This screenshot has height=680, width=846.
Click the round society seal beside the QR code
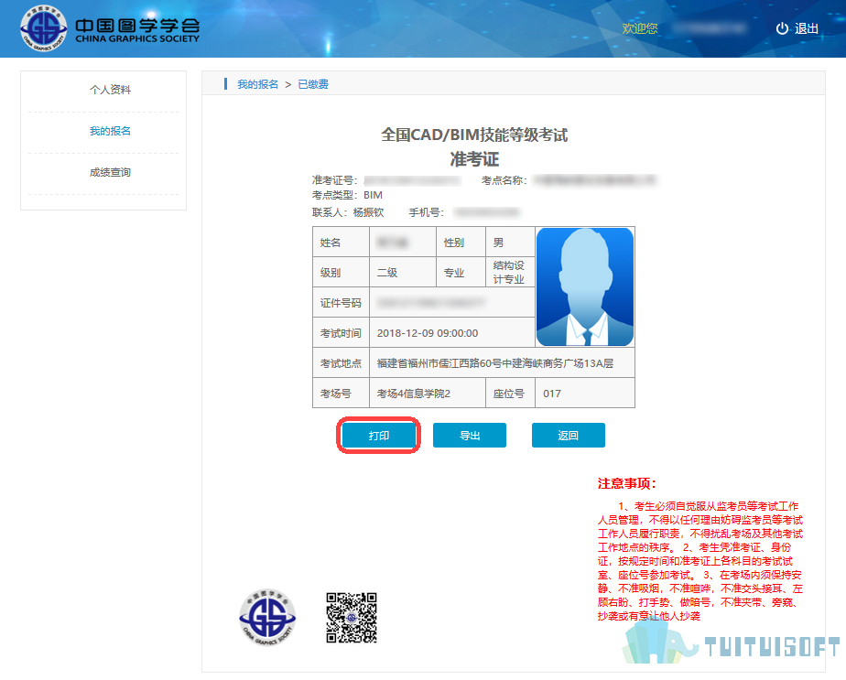pos(267,618)
